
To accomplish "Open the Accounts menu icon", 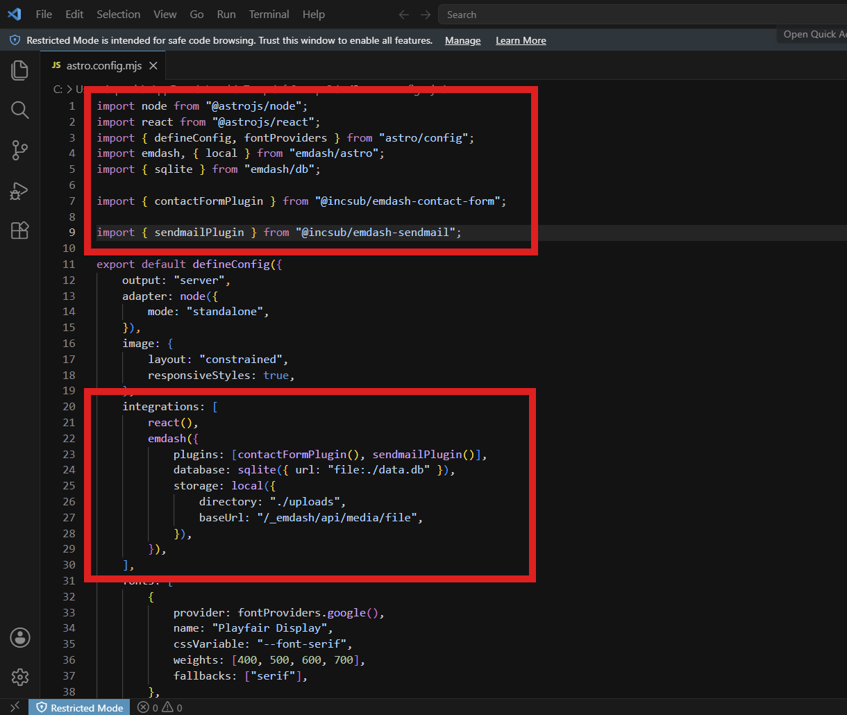I will coord(20,637).
